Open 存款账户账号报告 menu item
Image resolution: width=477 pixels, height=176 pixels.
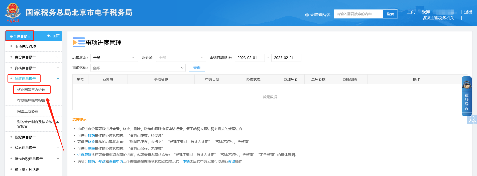[31, 100]
